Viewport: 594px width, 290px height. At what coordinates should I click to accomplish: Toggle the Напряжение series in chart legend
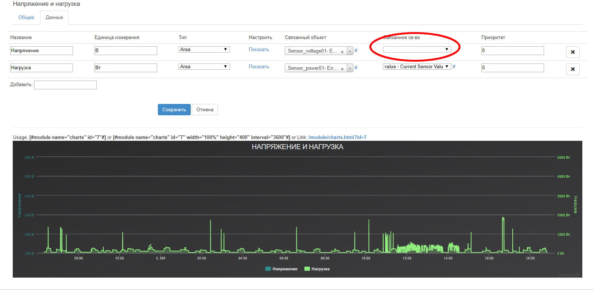tap(282, 269)
